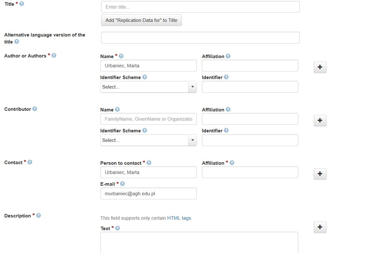Add another contact with plus button
Screen dimensions: 365x253
[x=320, y=174]
